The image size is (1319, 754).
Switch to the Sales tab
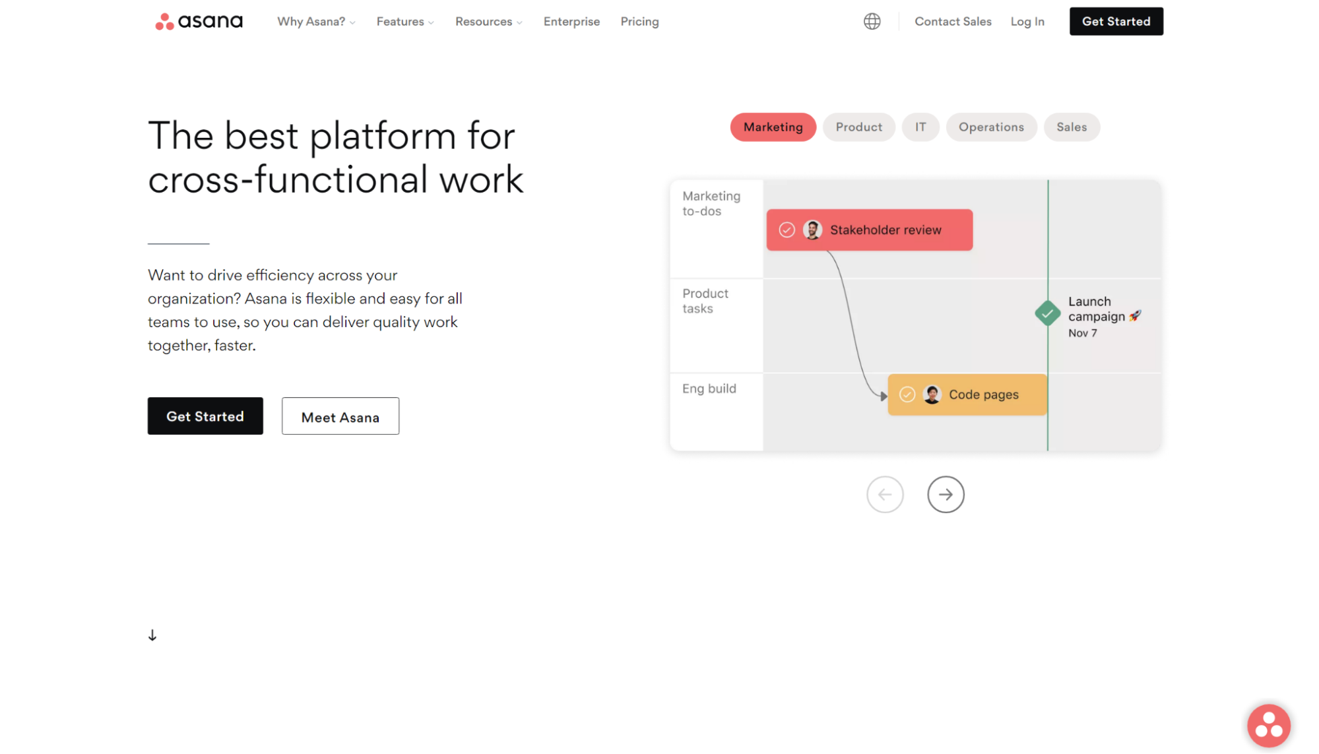click(x=1071, y=127)
